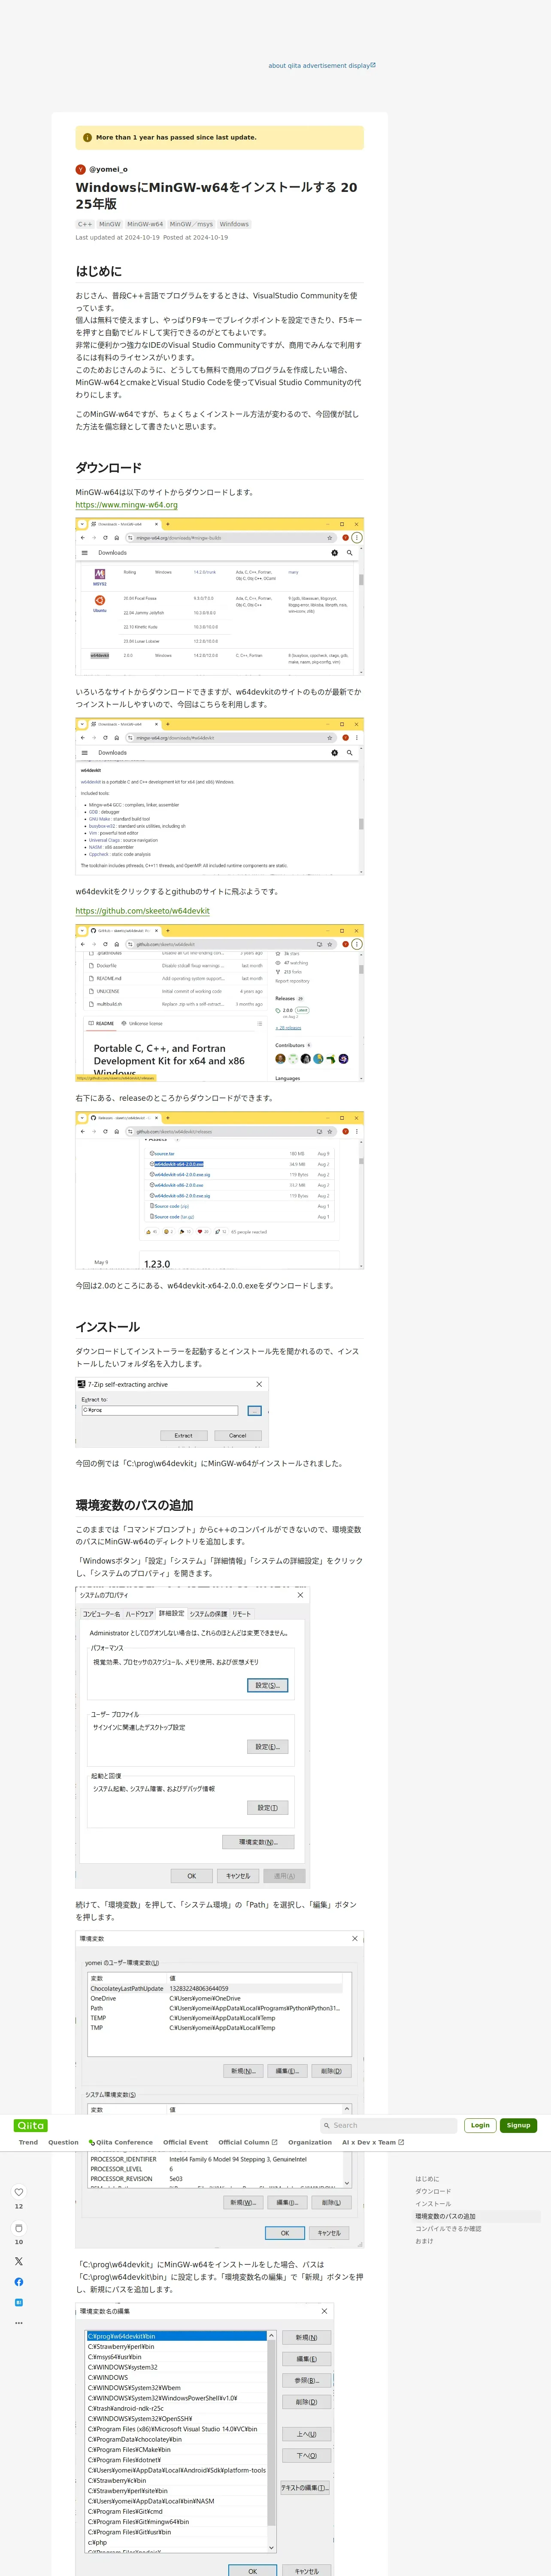Jump to おまけ in table of contents
This screenshot has height=2576, width=551.
pyautogui.click(x=424, y=2241)
